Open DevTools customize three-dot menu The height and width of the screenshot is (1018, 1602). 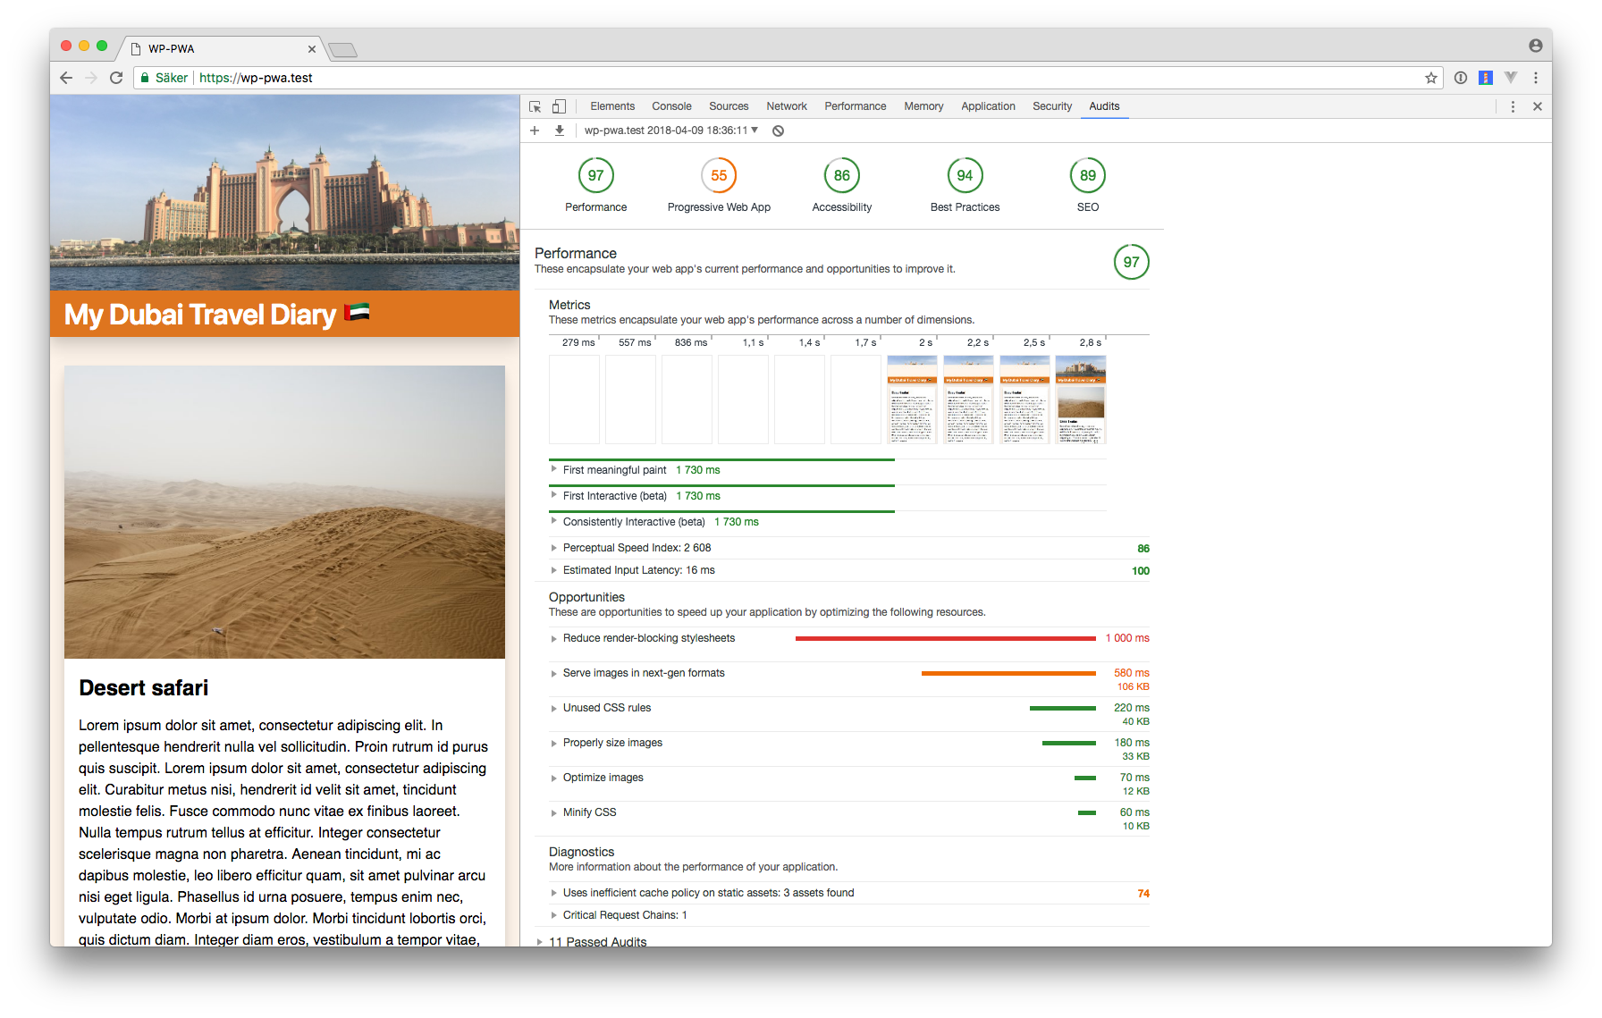1513,106
